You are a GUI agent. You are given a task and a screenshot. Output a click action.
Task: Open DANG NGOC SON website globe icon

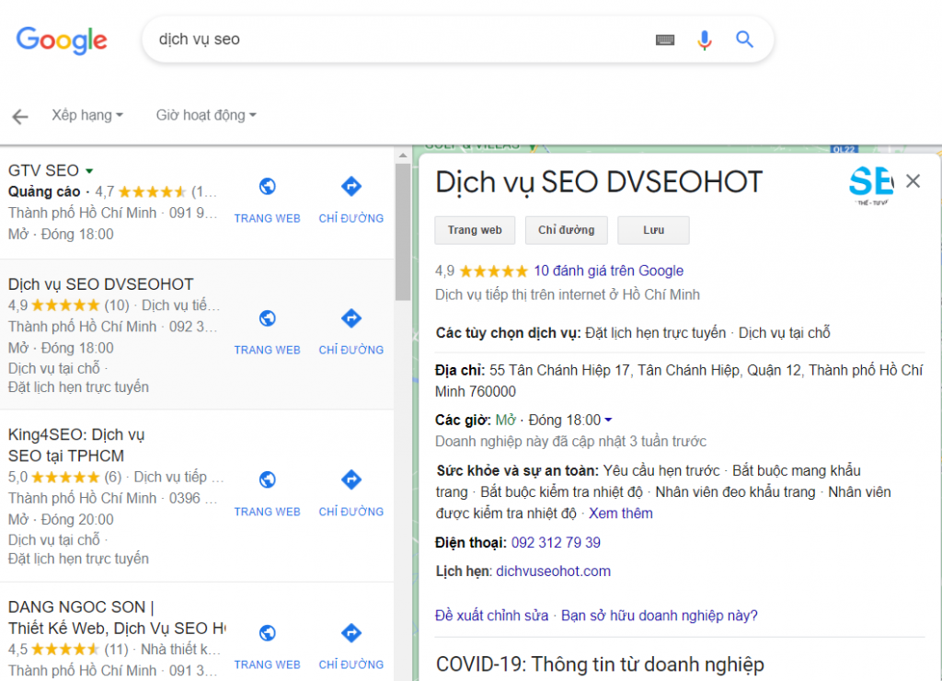268,633
